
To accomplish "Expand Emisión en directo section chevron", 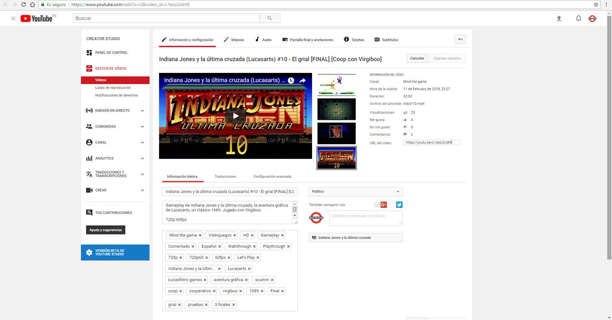I will tap(142, 111).
